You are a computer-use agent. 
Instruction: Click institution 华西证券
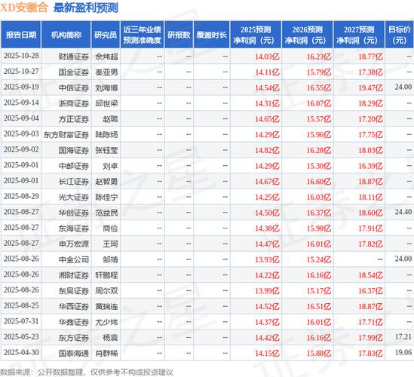coord(73,307)
